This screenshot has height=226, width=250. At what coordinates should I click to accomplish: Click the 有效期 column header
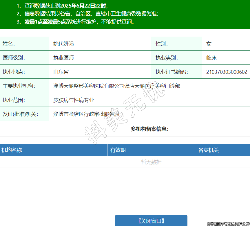(x=118, y=150)
